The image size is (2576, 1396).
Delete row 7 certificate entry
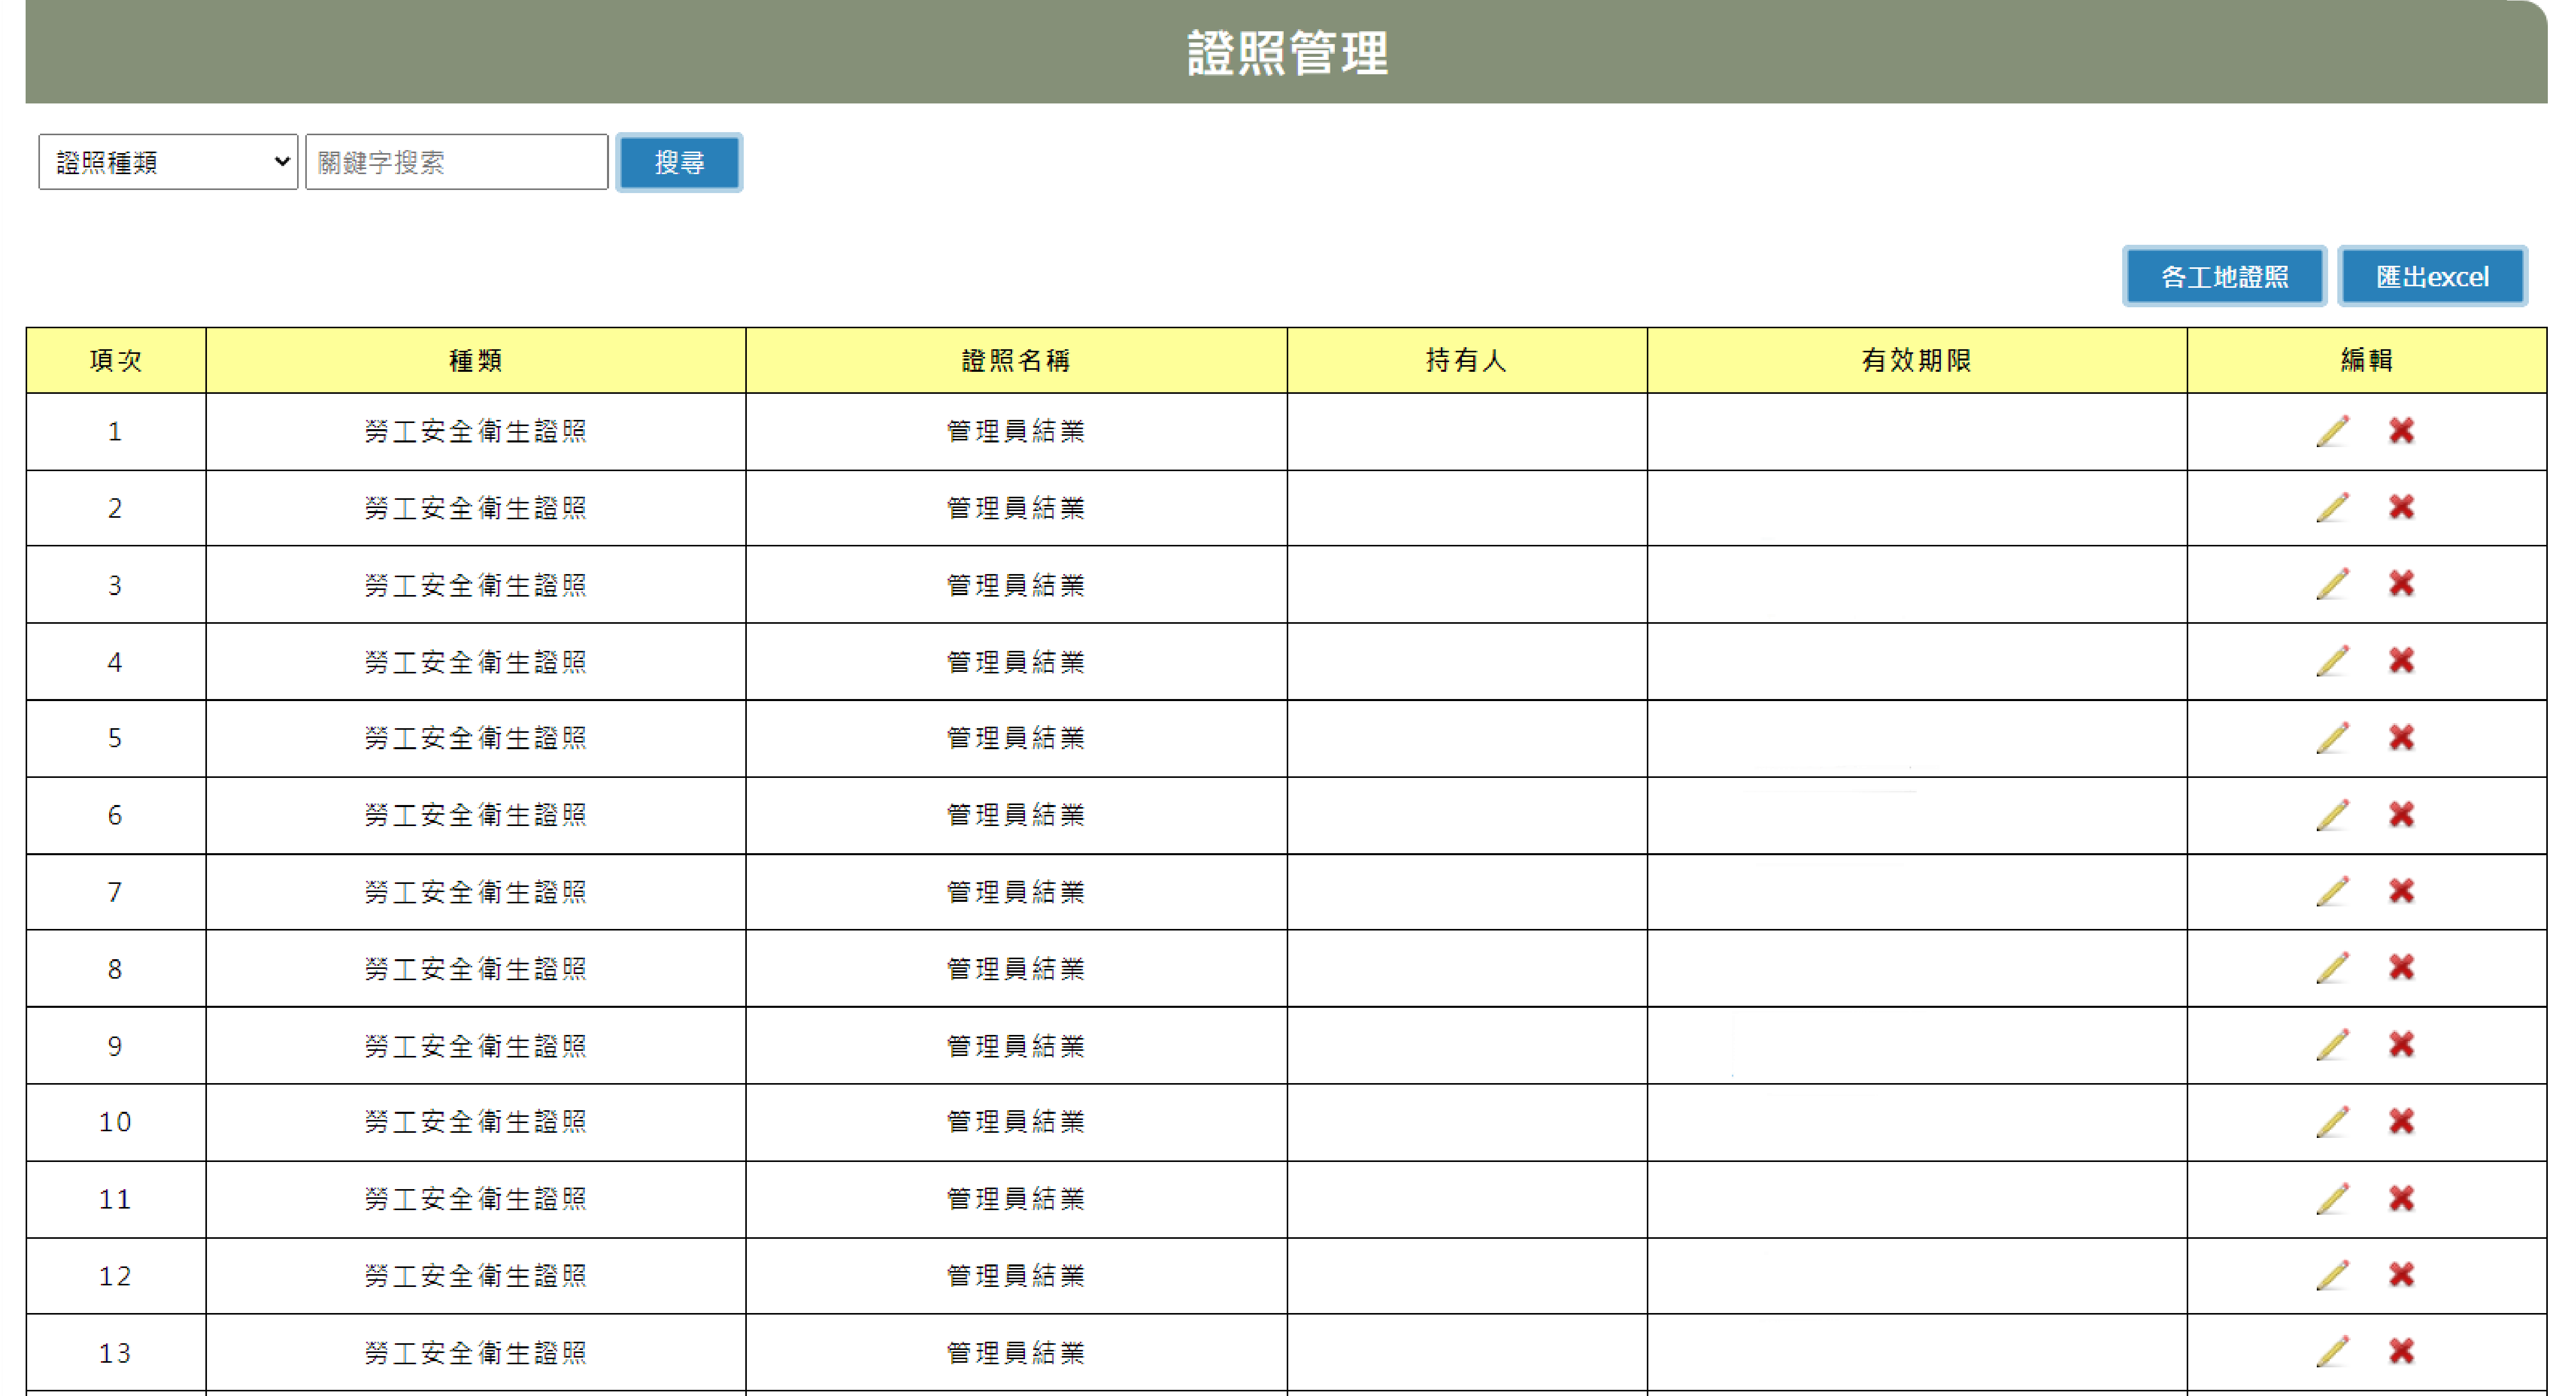coord(2401,891)
